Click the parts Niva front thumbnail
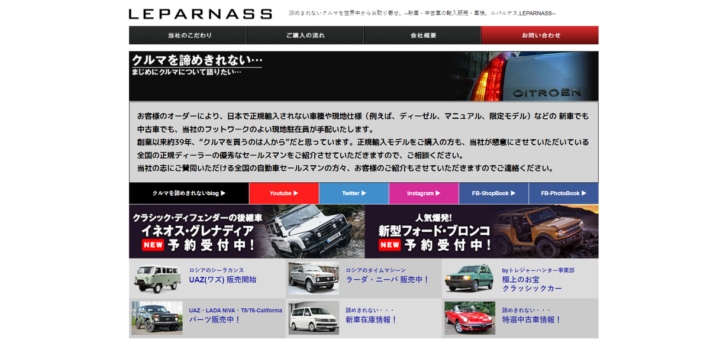Screen dimensions: 710x346 point(157,318)
